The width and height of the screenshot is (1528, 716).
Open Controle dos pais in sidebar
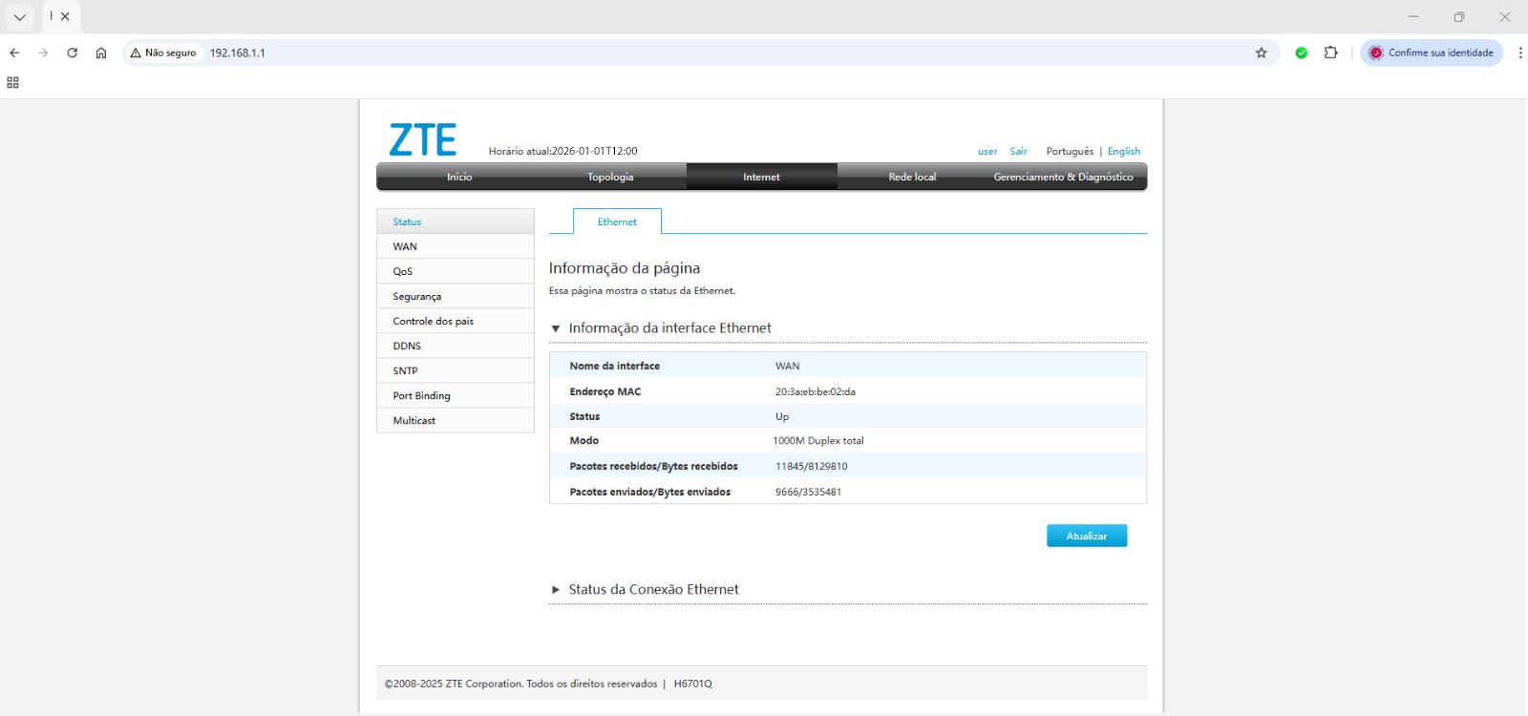tap(433, 321)
